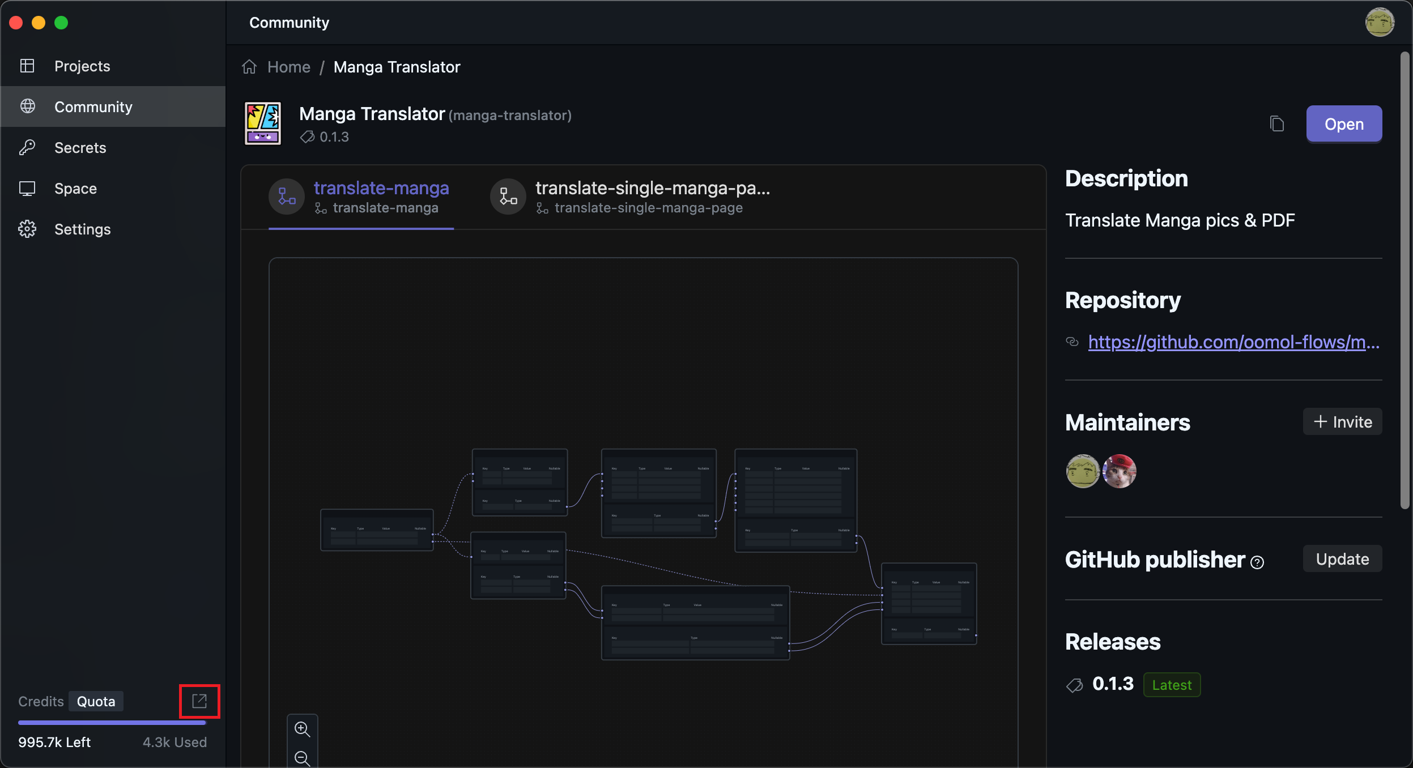Click the quota usage progress bar

tap(112, 723)
